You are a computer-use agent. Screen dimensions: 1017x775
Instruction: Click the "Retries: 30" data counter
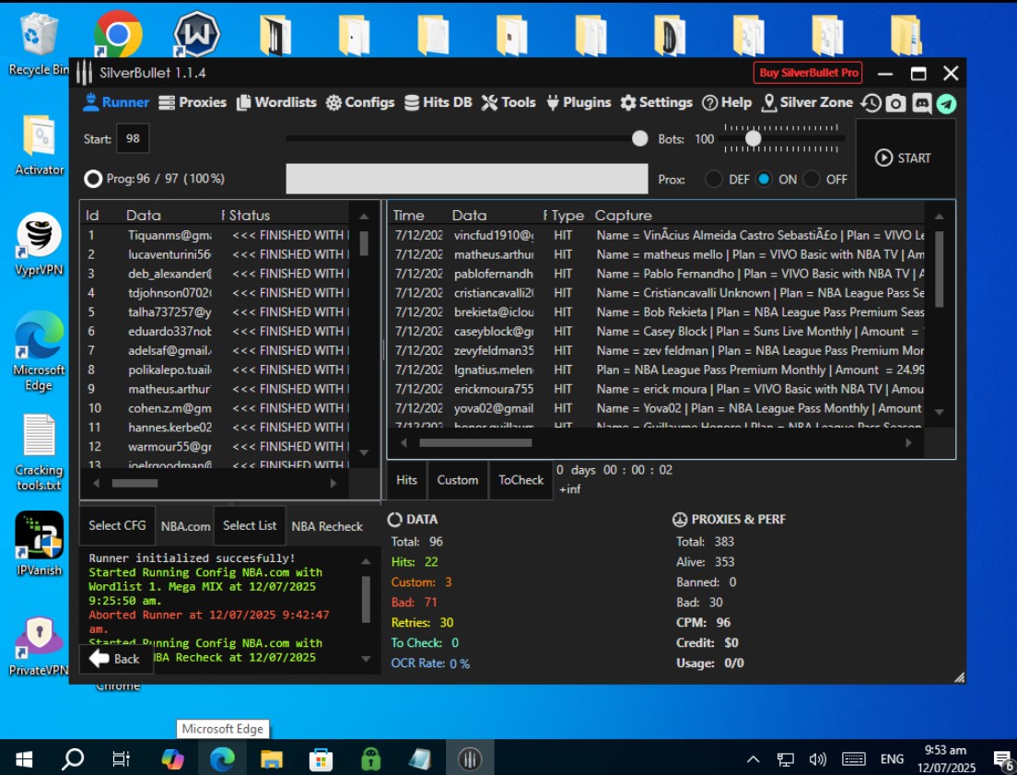click(422, 622)
